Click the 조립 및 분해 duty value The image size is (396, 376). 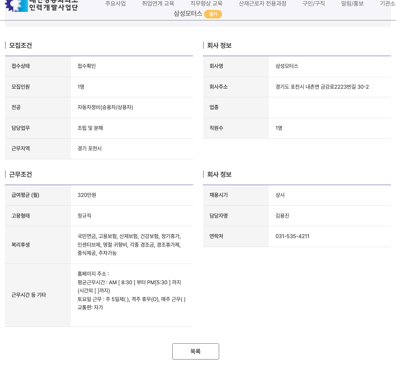click(90, 128)
